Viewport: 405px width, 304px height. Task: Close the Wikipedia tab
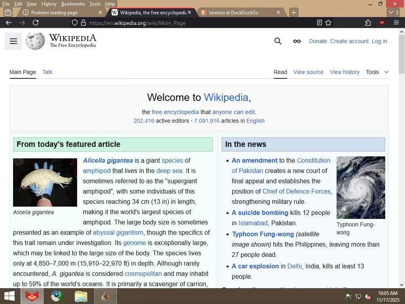(189, 12)
